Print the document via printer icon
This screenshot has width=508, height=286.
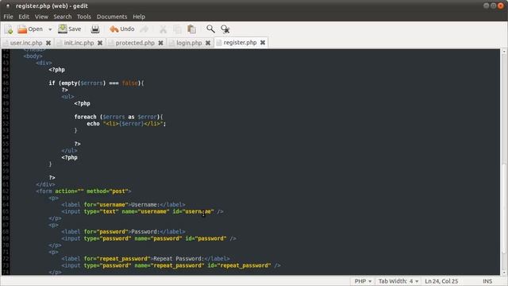coord(95,29)
